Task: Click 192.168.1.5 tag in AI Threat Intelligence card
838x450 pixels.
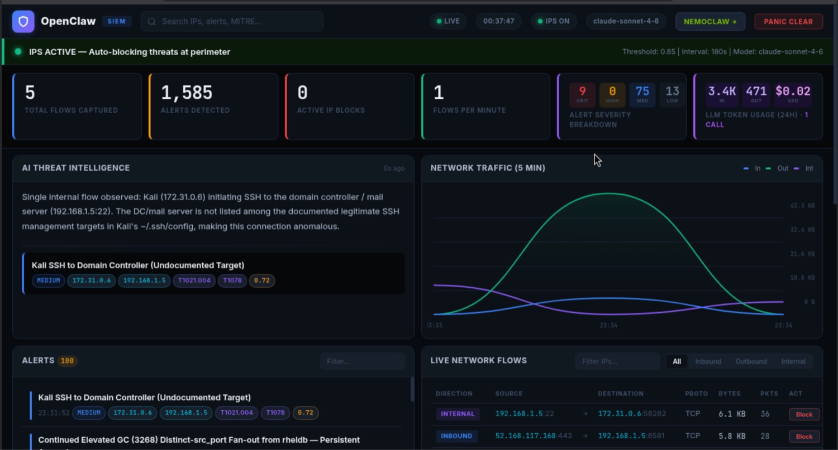Action: 144,280
